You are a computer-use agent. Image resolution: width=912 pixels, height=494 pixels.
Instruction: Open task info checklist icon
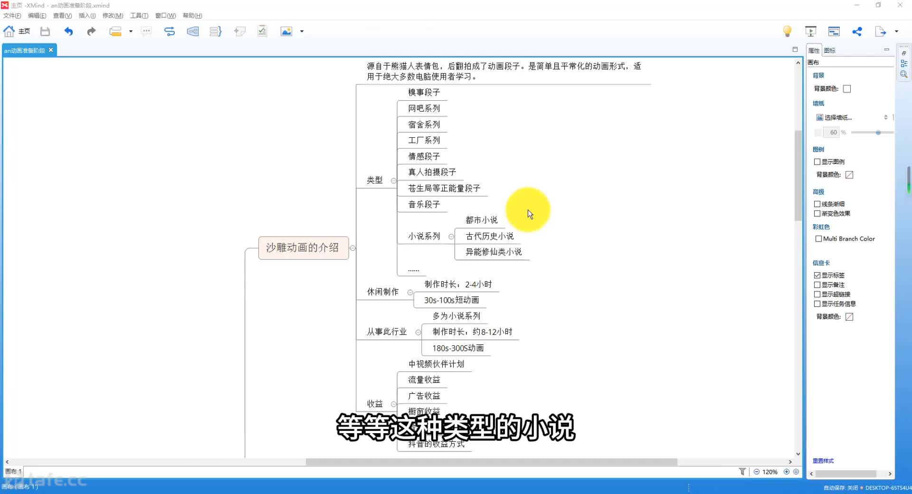point(262,31)
